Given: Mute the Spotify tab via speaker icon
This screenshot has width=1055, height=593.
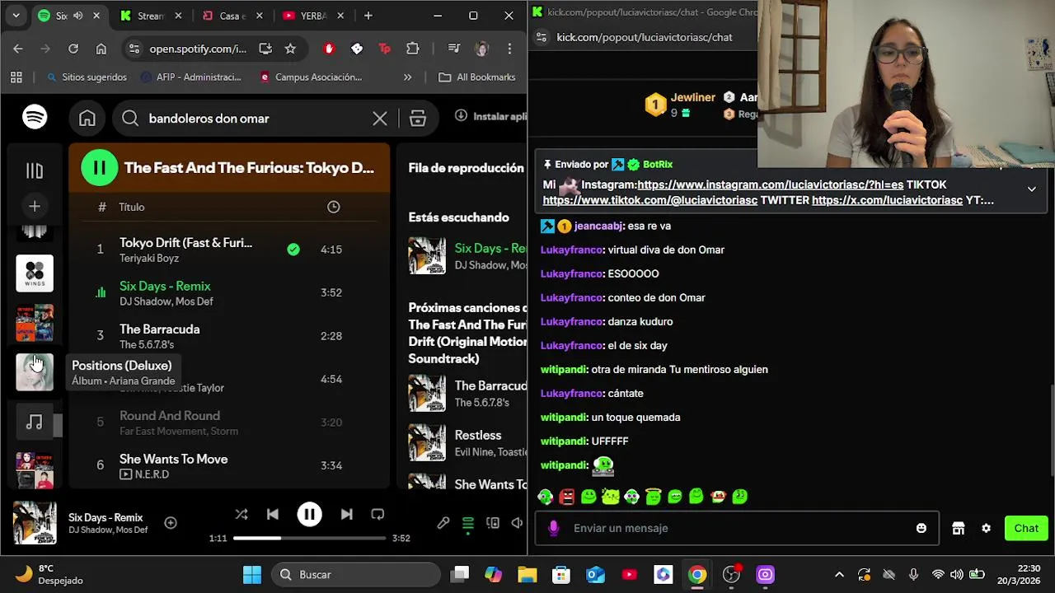Looking at the screenshot, I should [x=77, y=16].
